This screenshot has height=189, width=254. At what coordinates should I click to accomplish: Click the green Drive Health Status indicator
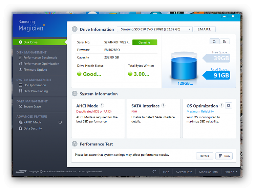click(79, 74)
